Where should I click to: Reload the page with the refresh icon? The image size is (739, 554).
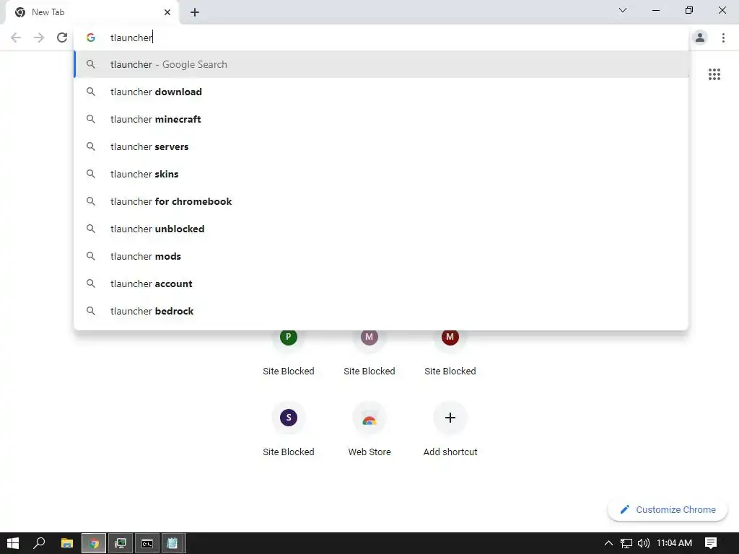click(x=62, y=38)
